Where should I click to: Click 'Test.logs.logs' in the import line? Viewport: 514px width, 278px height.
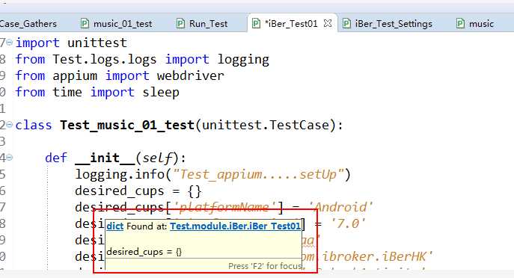tap(105, 60)
